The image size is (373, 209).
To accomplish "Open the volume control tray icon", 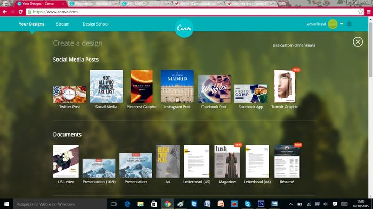I will [x=326, y=204].
